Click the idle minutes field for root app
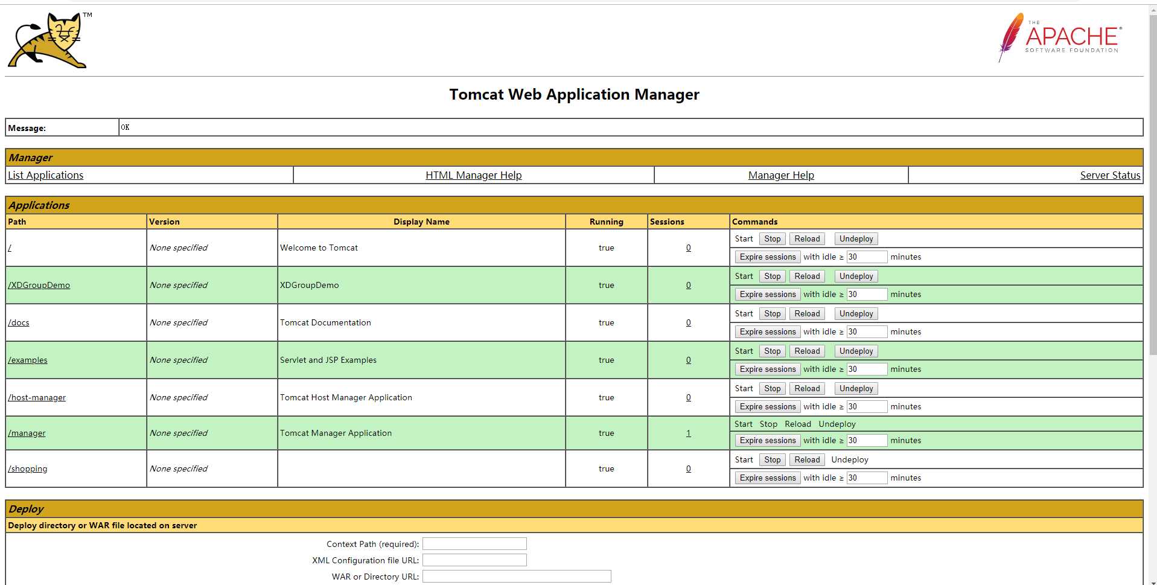The image size is (1157, 585). click(867, 257)
